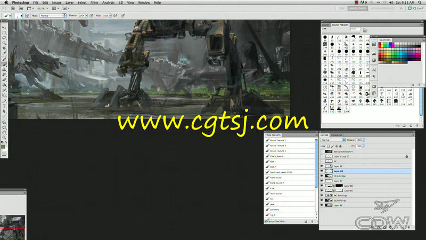
Task: Launch Mini Bridge from the application bar
Action: click(21, 9)
